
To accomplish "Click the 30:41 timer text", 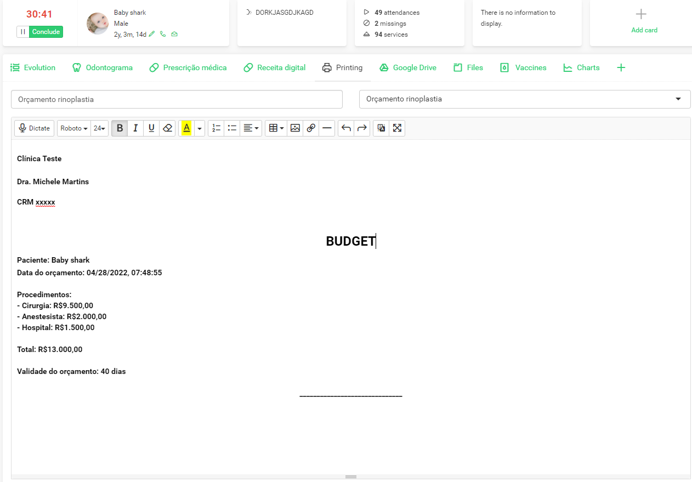I will 39,14.
